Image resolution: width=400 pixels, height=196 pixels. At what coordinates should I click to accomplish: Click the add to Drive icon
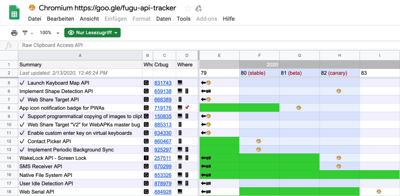tap(198, 9)
